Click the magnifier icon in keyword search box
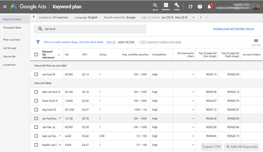 pos(40,29)
